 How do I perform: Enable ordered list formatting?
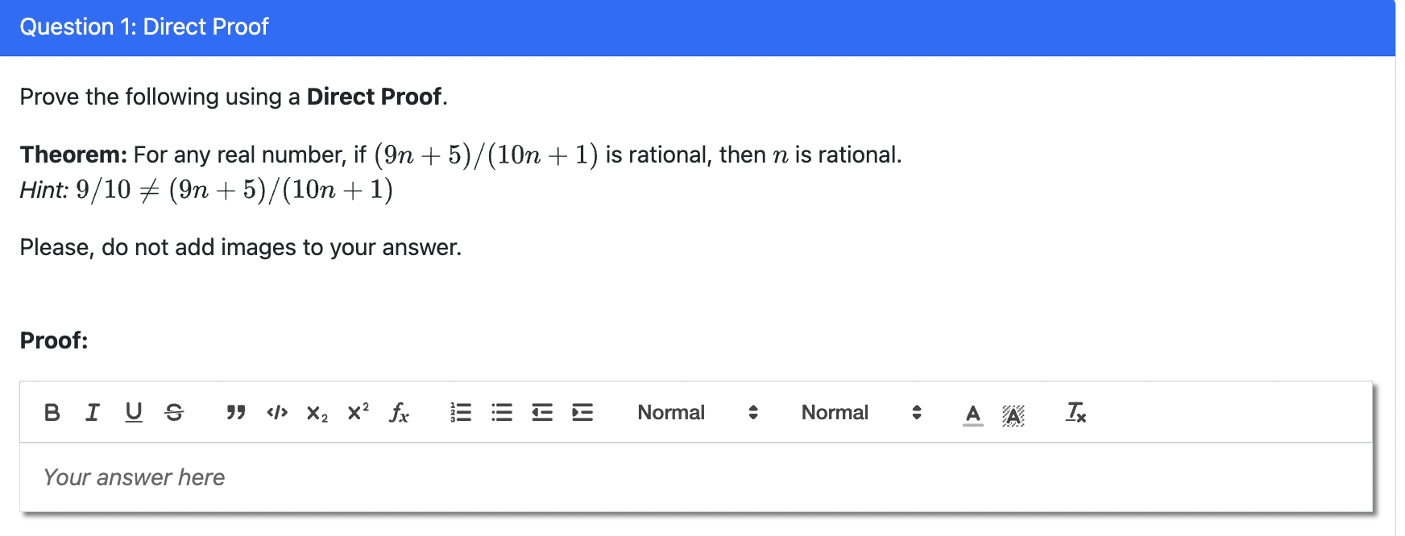pos(460,413)
